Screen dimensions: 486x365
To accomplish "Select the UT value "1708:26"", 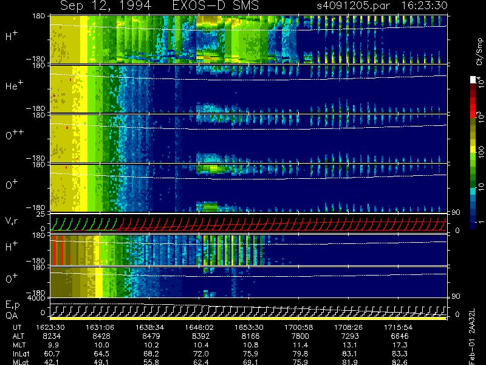I will [348, 327].
